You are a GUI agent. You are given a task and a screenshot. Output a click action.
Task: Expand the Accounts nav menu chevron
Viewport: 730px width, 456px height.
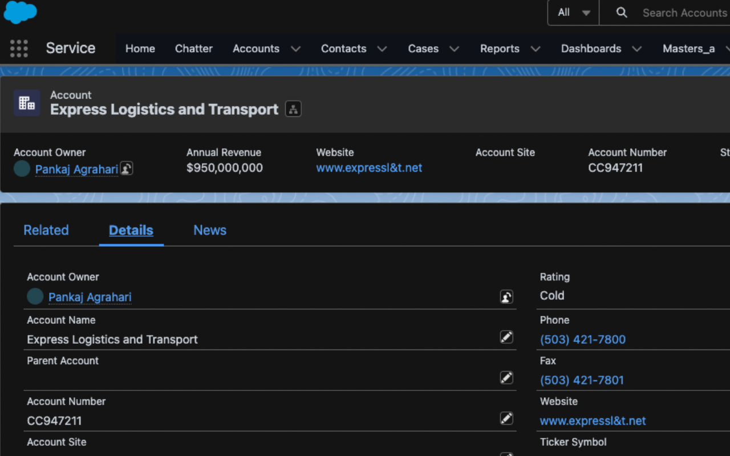295,49
